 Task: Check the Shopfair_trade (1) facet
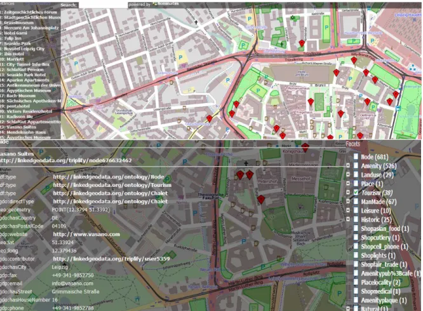[356, 264]
